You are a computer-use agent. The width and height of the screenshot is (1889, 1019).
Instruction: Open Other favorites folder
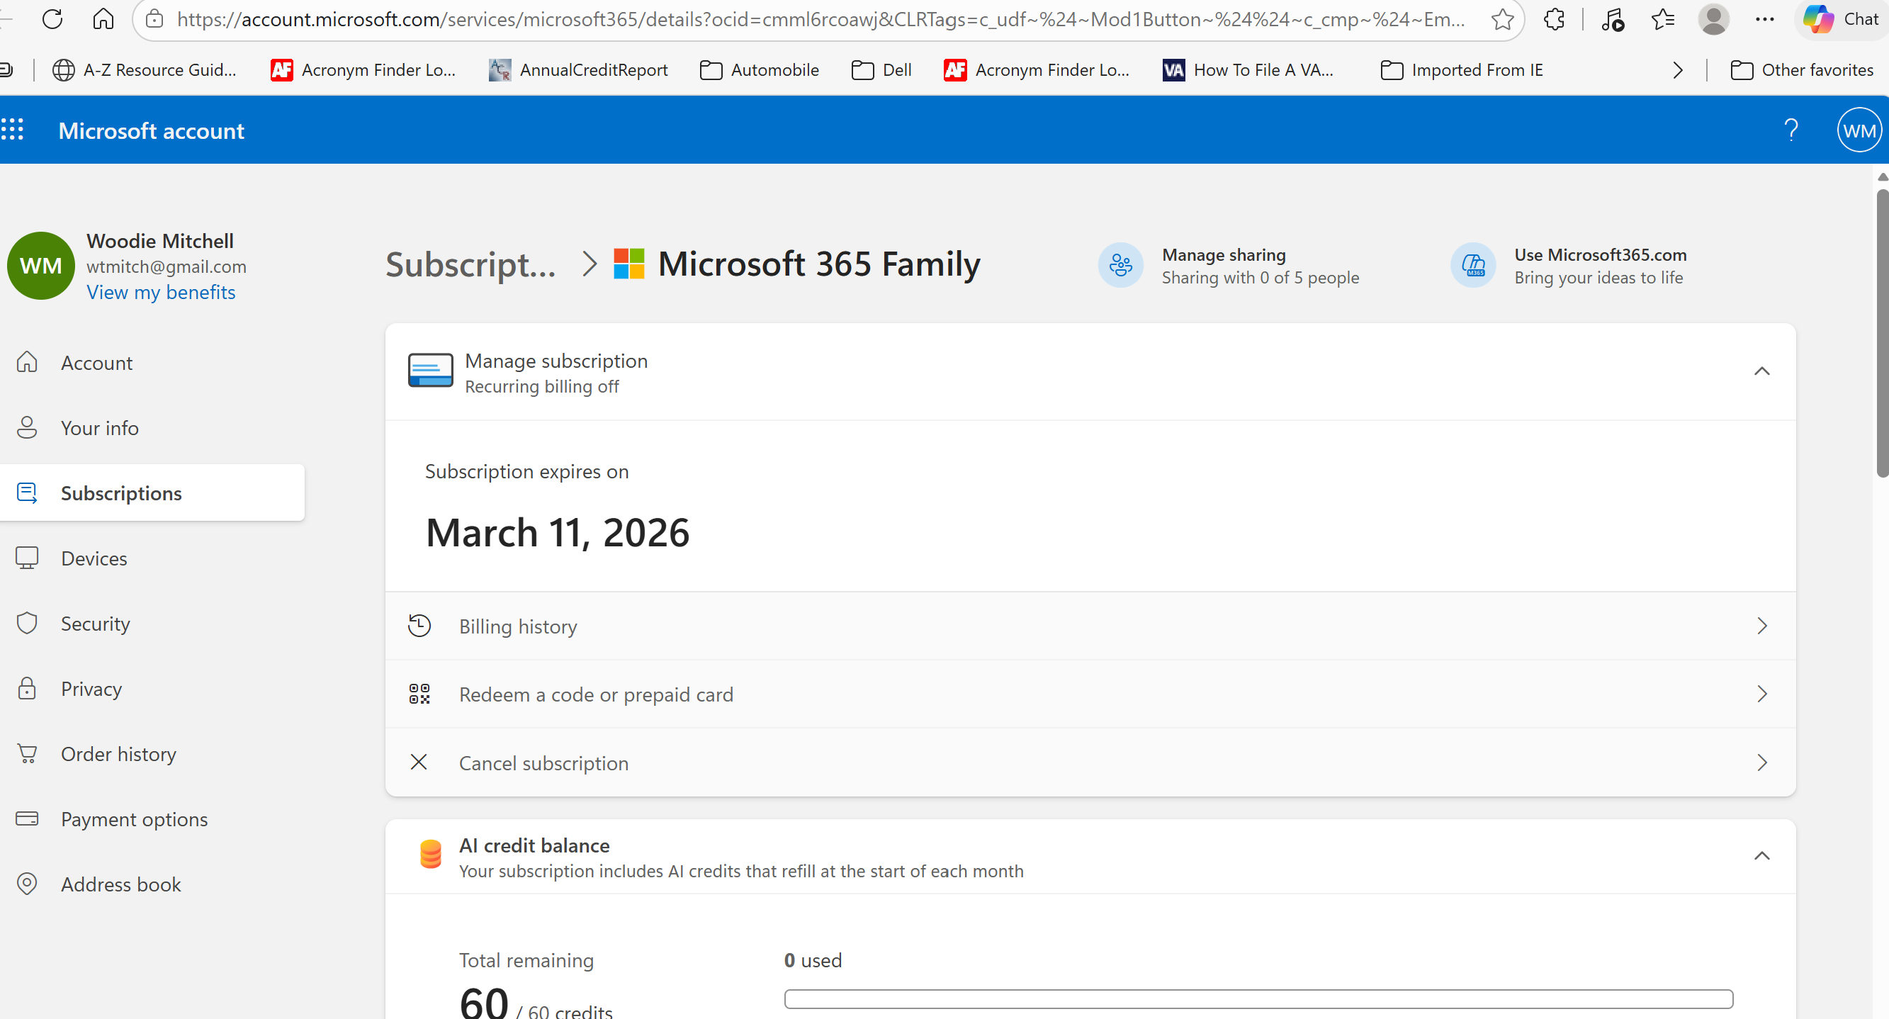[x=1802, y=70]
